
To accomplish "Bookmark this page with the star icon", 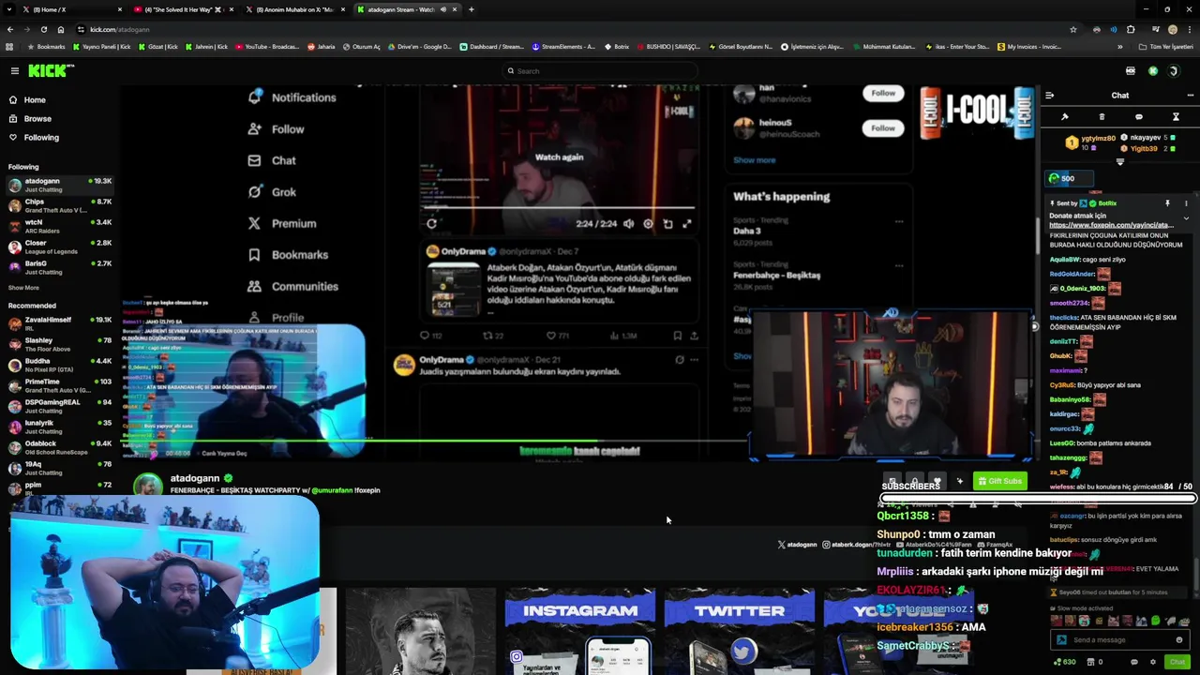I will click(1073, 29).
